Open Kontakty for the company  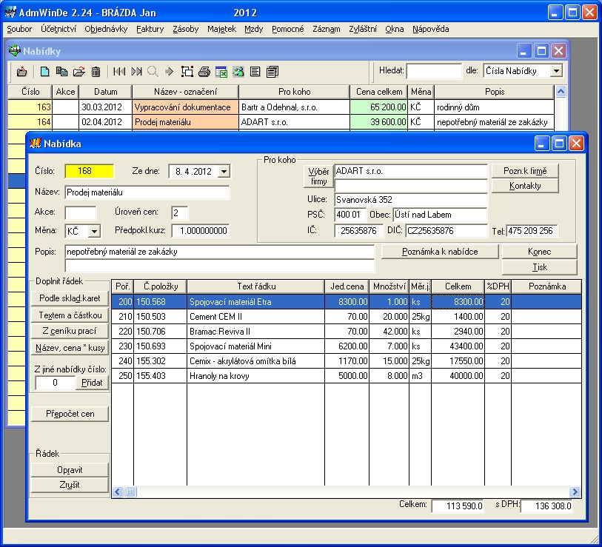(525, 186)
